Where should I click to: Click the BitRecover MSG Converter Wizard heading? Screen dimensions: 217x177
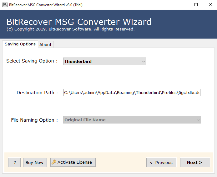(x=79, y=22)
